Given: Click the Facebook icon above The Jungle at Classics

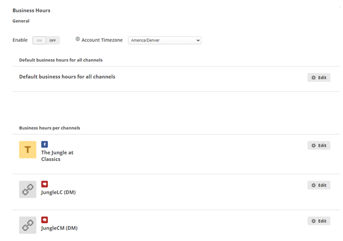Looking at the screenshot, I should (x=45, y=144).
